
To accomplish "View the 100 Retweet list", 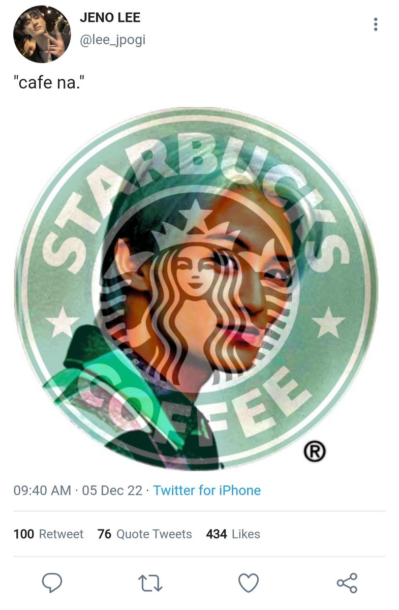I will pos(48,534).
